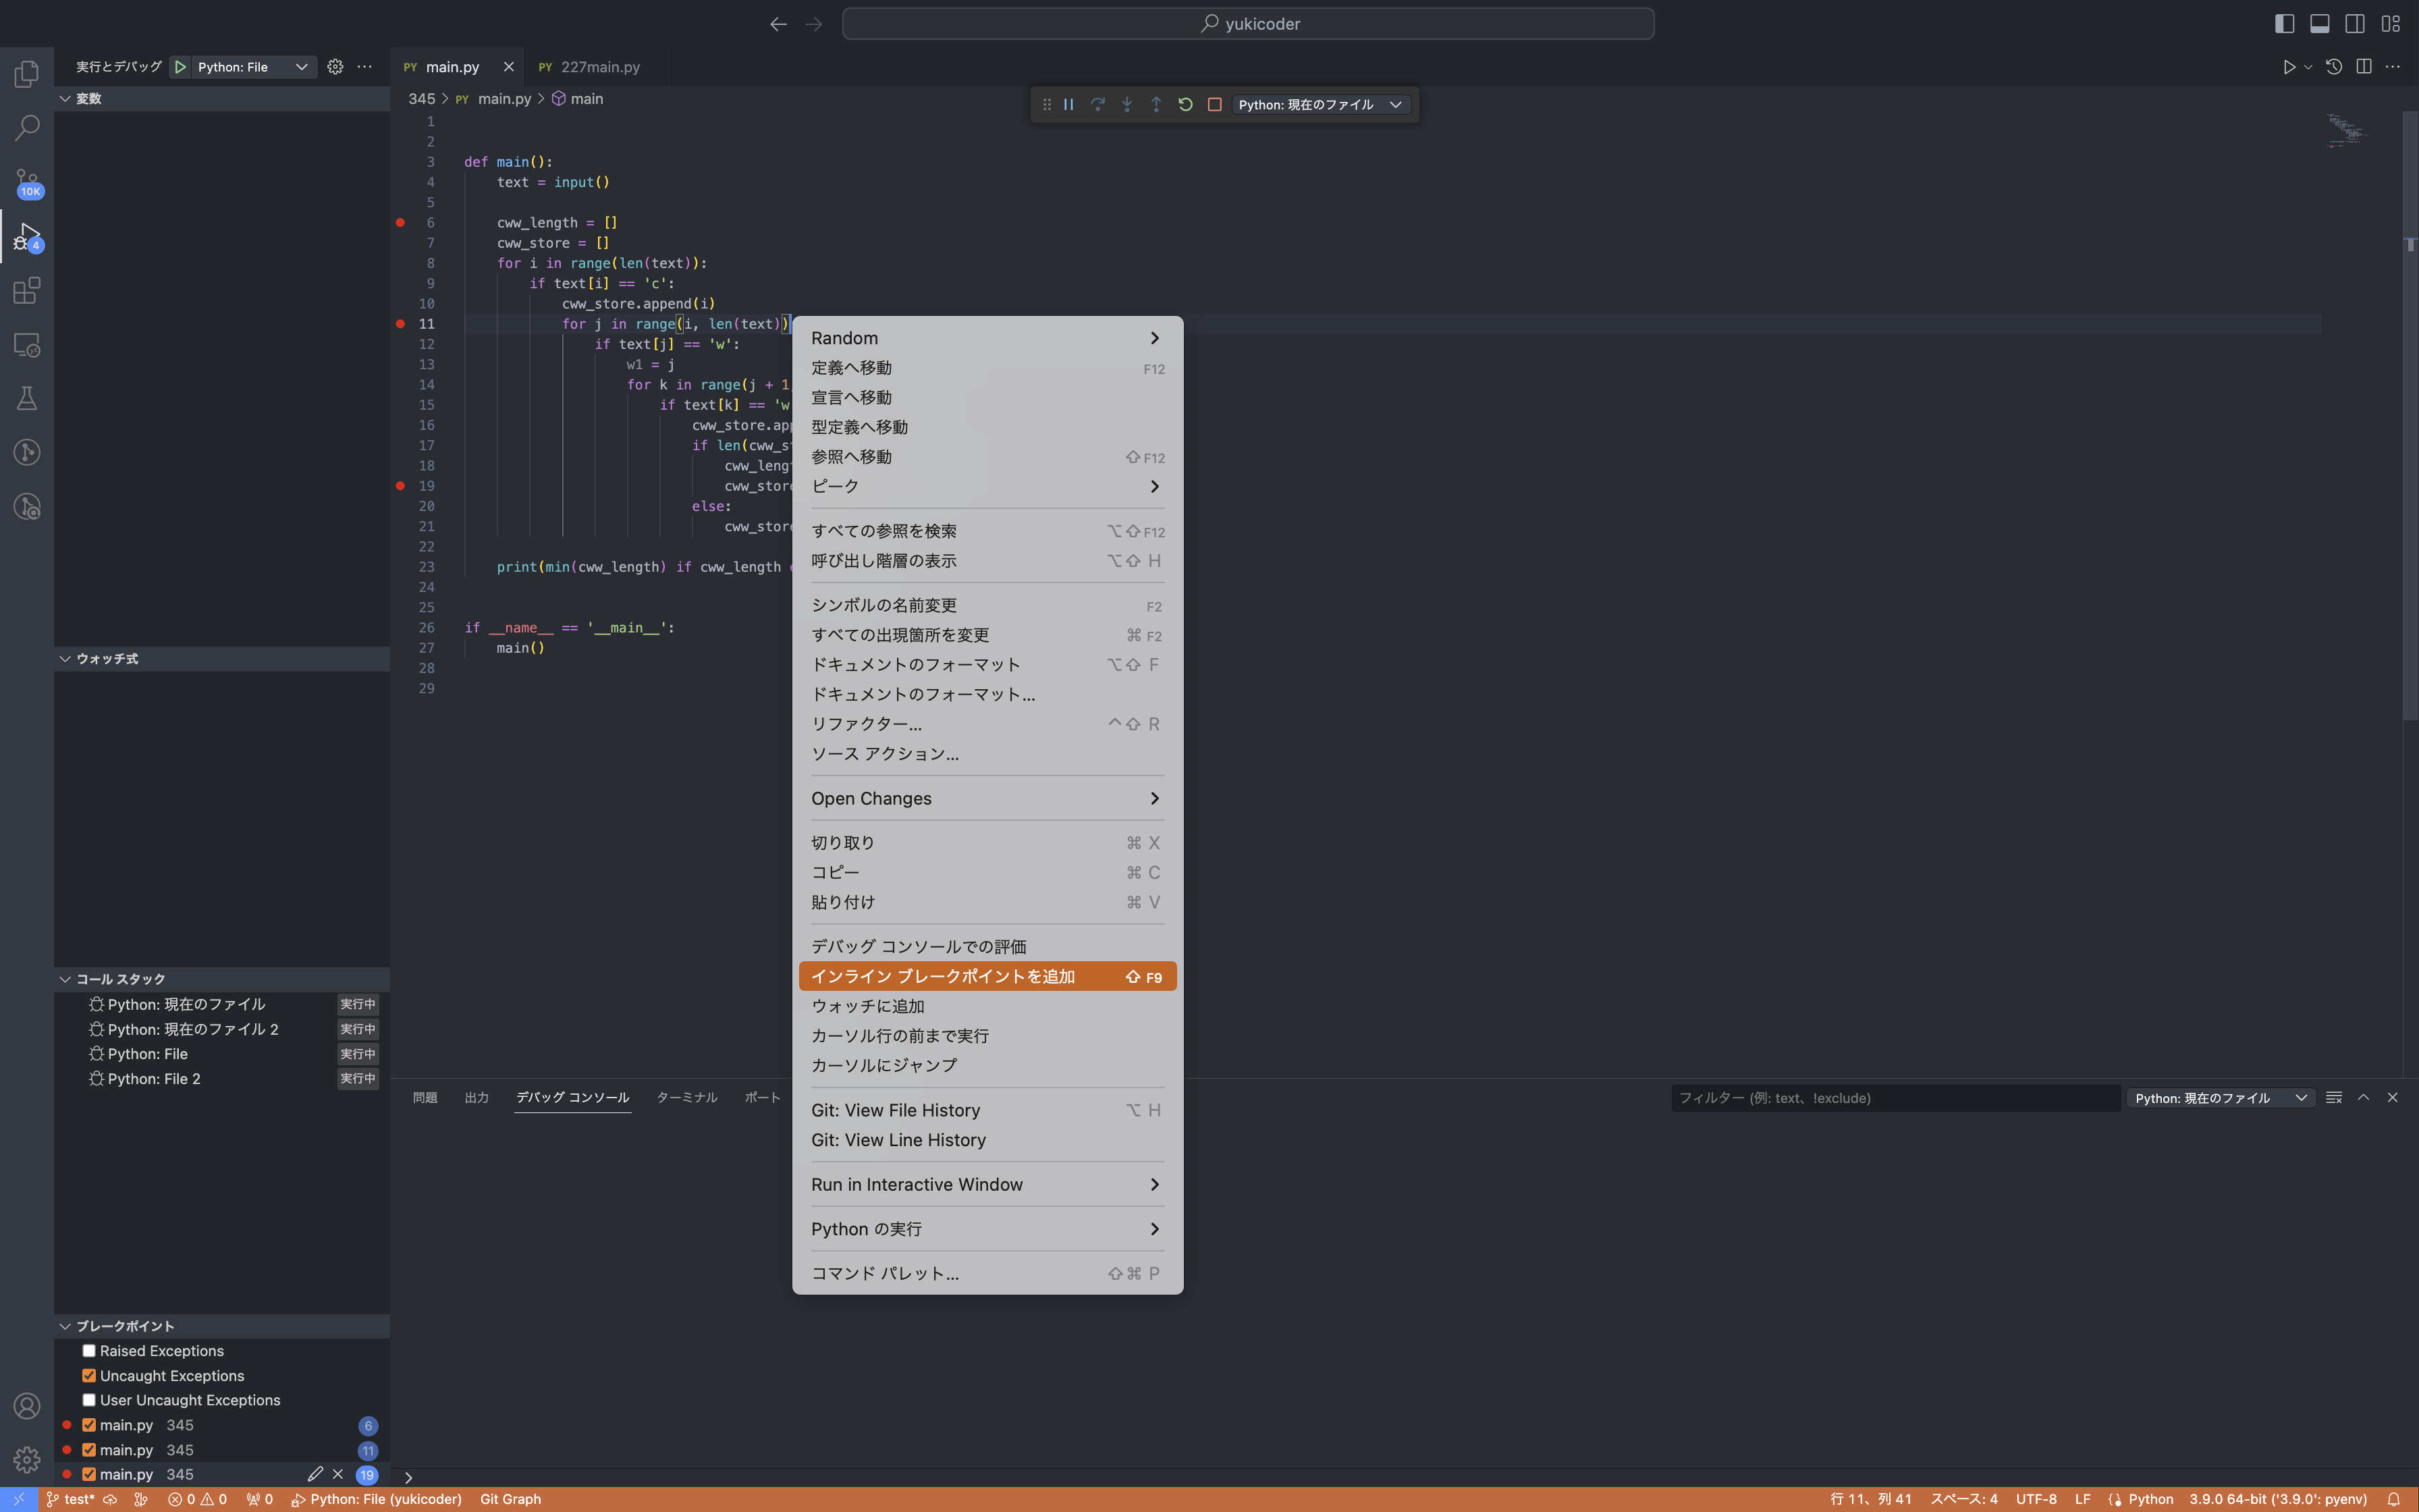The height and width of the screenshot is (1512, 2419).
Task: Disable Uncaught Exceptions breakpoint
Action: pyautogui.click(x=88, y=1375)
